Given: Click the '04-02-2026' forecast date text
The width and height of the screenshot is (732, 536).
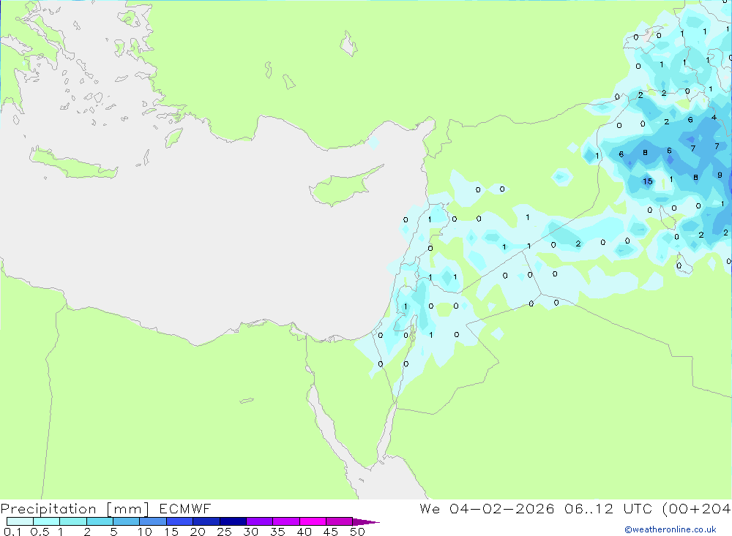Looking at the screenshot, I should (x=502, y=508).
